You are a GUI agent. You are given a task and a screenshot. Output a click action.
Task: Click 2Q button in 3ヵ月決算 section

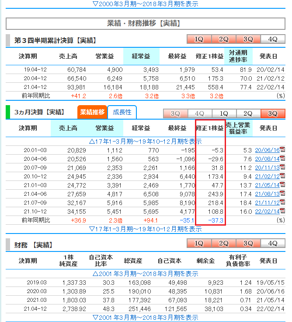coord(248,113)
